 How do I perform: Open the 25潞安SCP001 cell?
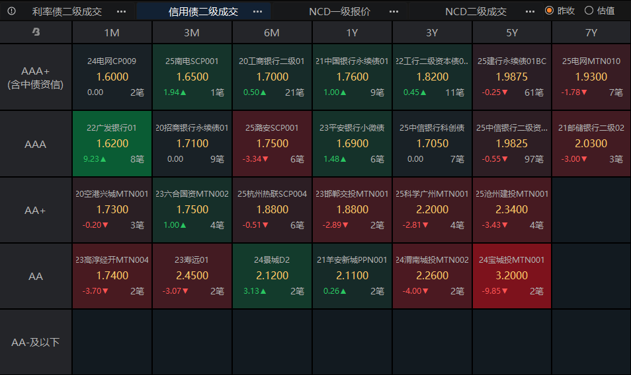coord(272,144)
